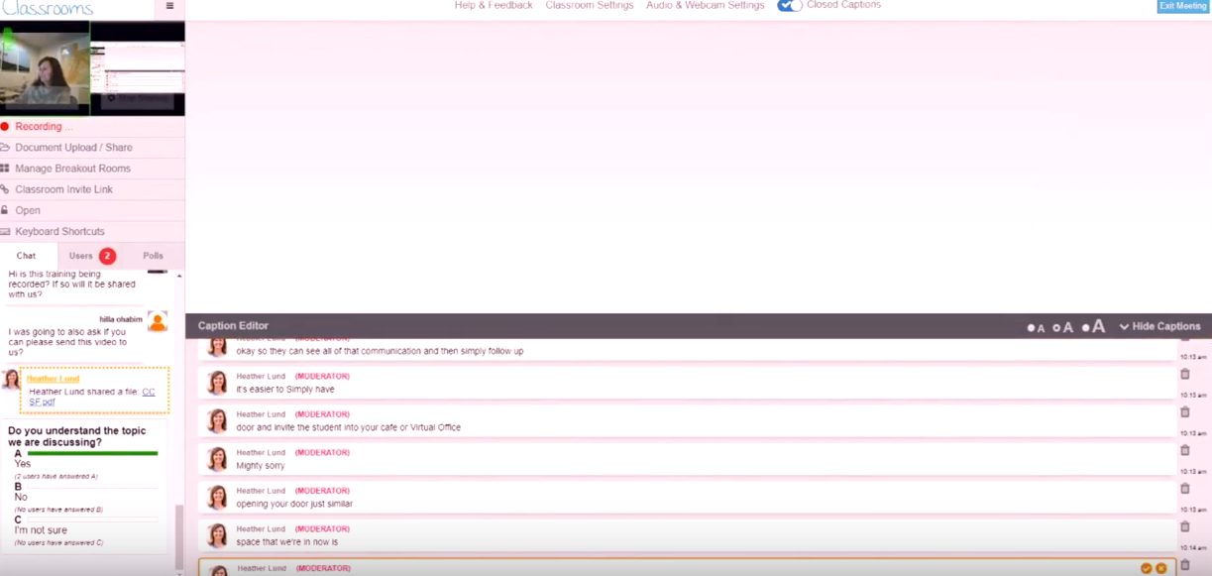Click the poll question 'Do you understand the topic'
This screenshot has width=1212, height=576.
click(x=76, y=436)
